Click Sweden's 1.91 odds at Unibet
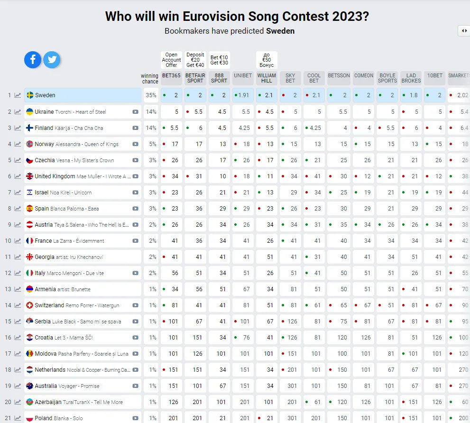The width and height of the screenshot is (470, 423). point(243,95)
